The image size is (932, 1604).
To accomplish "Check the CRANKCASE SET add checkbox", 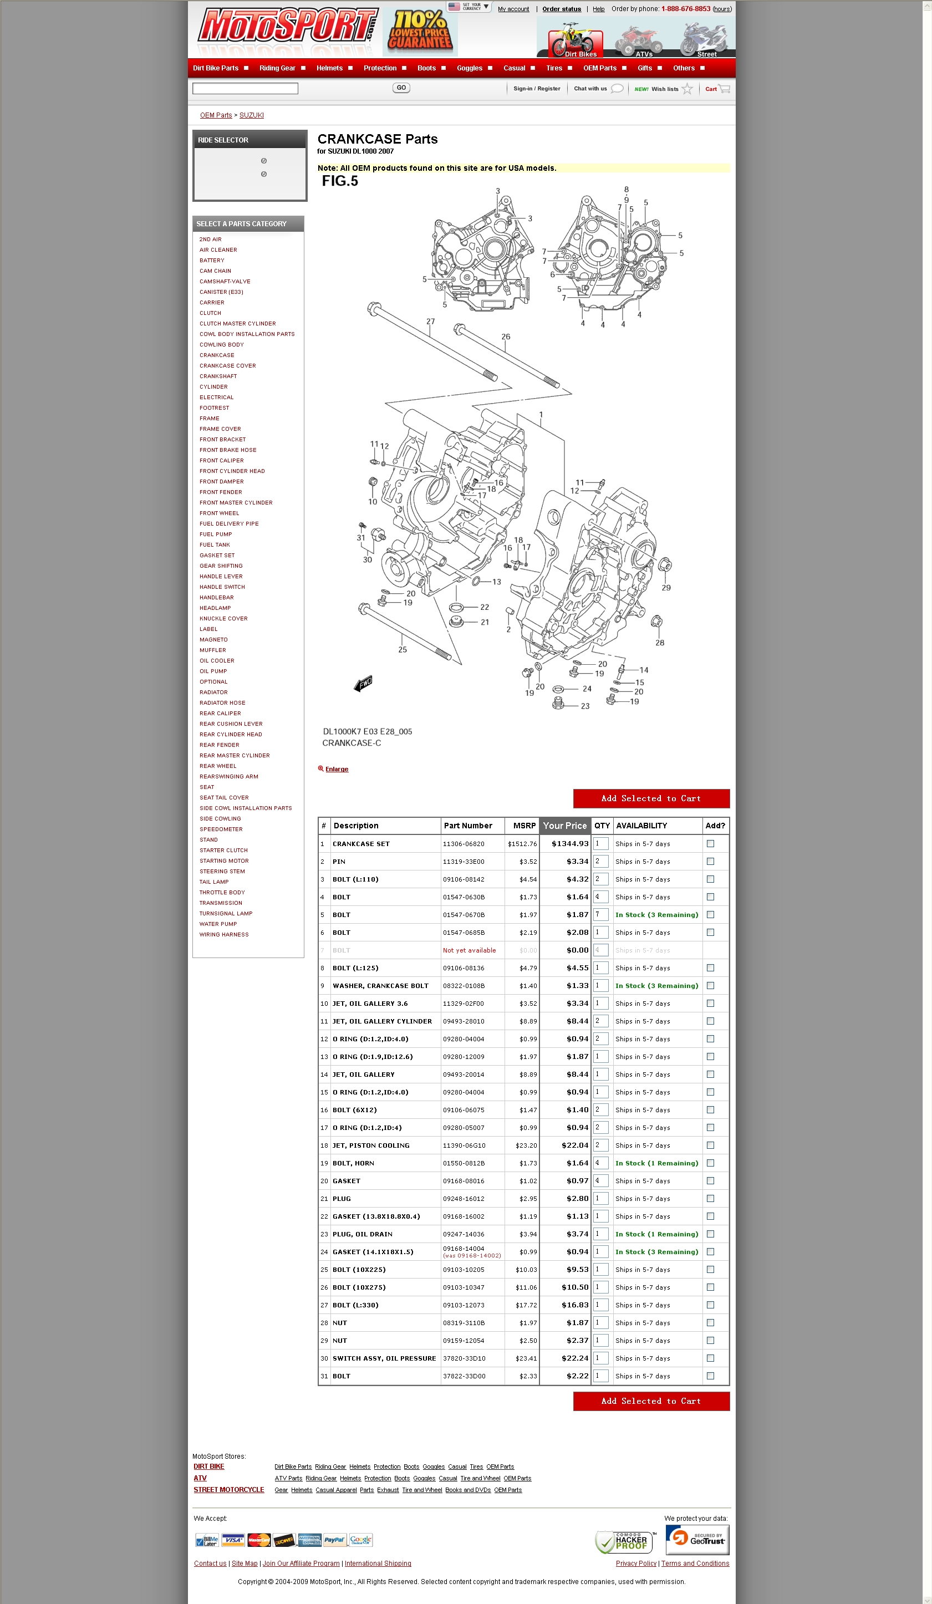I will click(x=710, y=843).
